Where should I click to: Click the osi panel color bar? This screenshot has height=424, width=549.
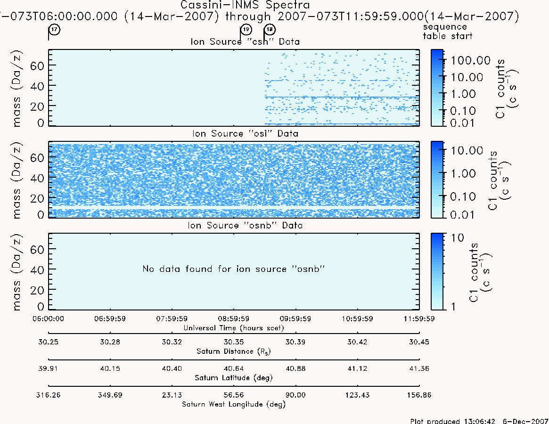click(x=437, y=180)
